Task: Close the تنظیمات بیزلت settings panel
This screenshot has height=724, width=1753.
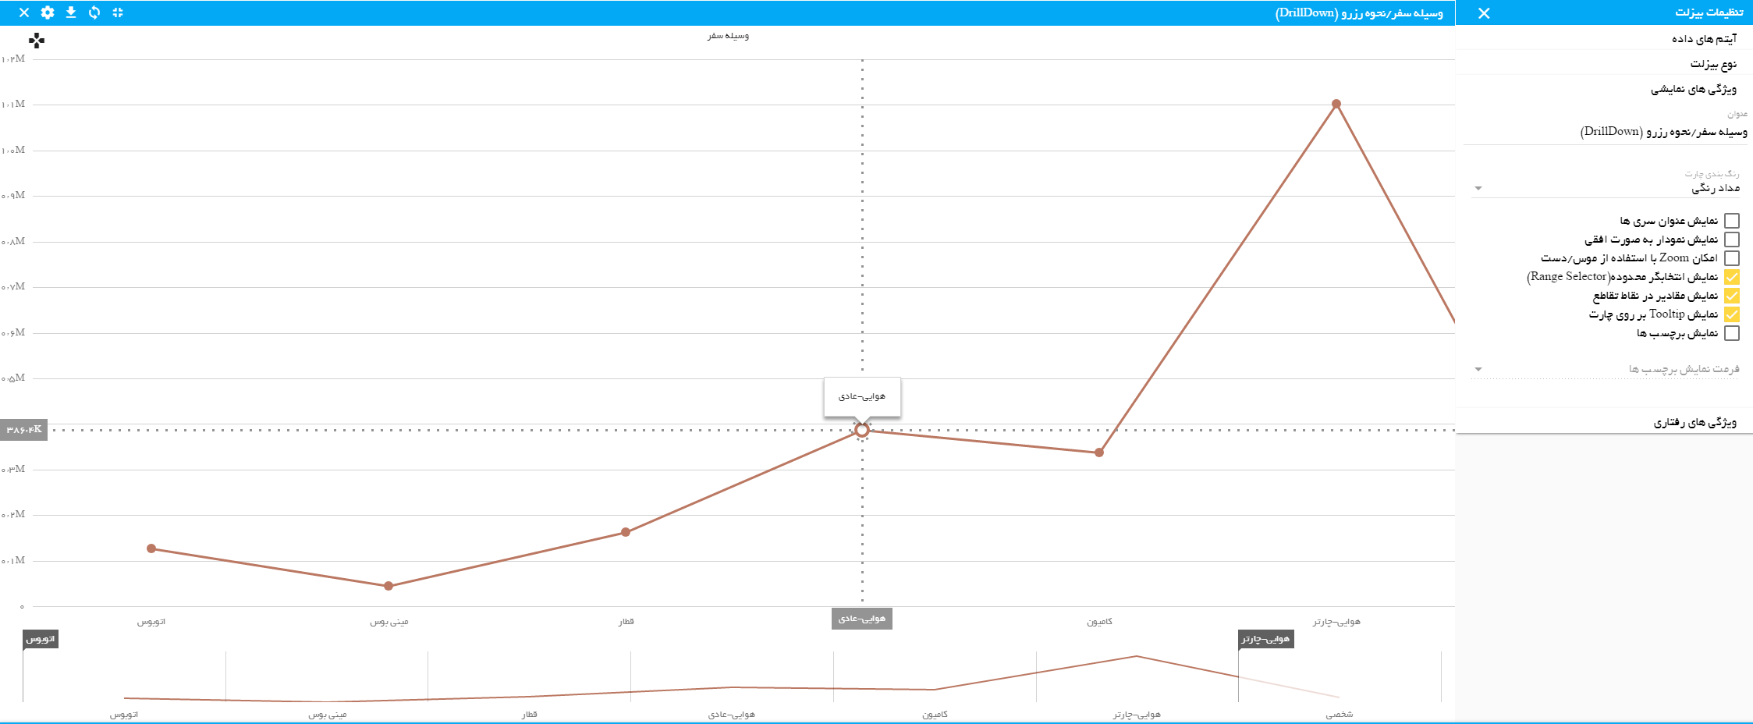Action: click(1484, 13)
